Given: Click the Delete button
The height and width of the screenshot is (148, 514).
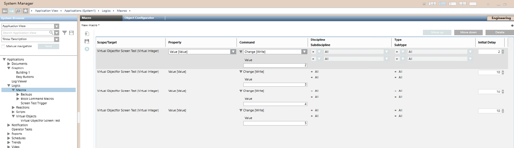Looking at the screenshot, I should tap(500, 33).
